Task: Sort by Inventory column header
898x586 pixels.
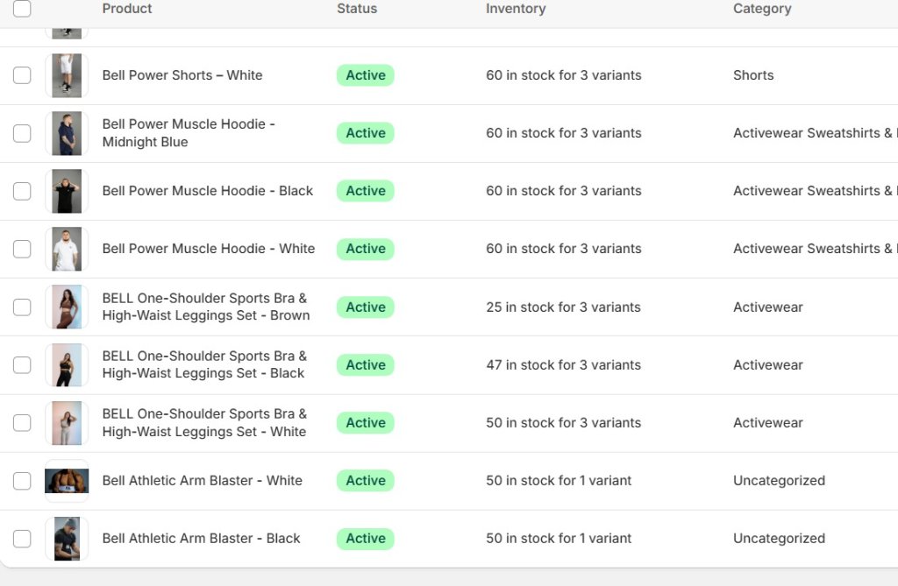Action: 516,9
